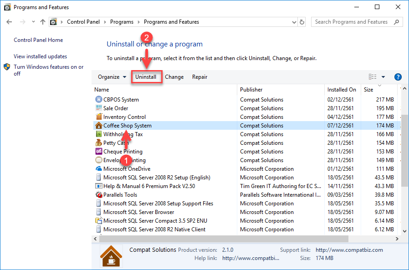This screenshot has height=270, width=409.
Task: Click the scroll down arrow
Action: coord(404,231)
